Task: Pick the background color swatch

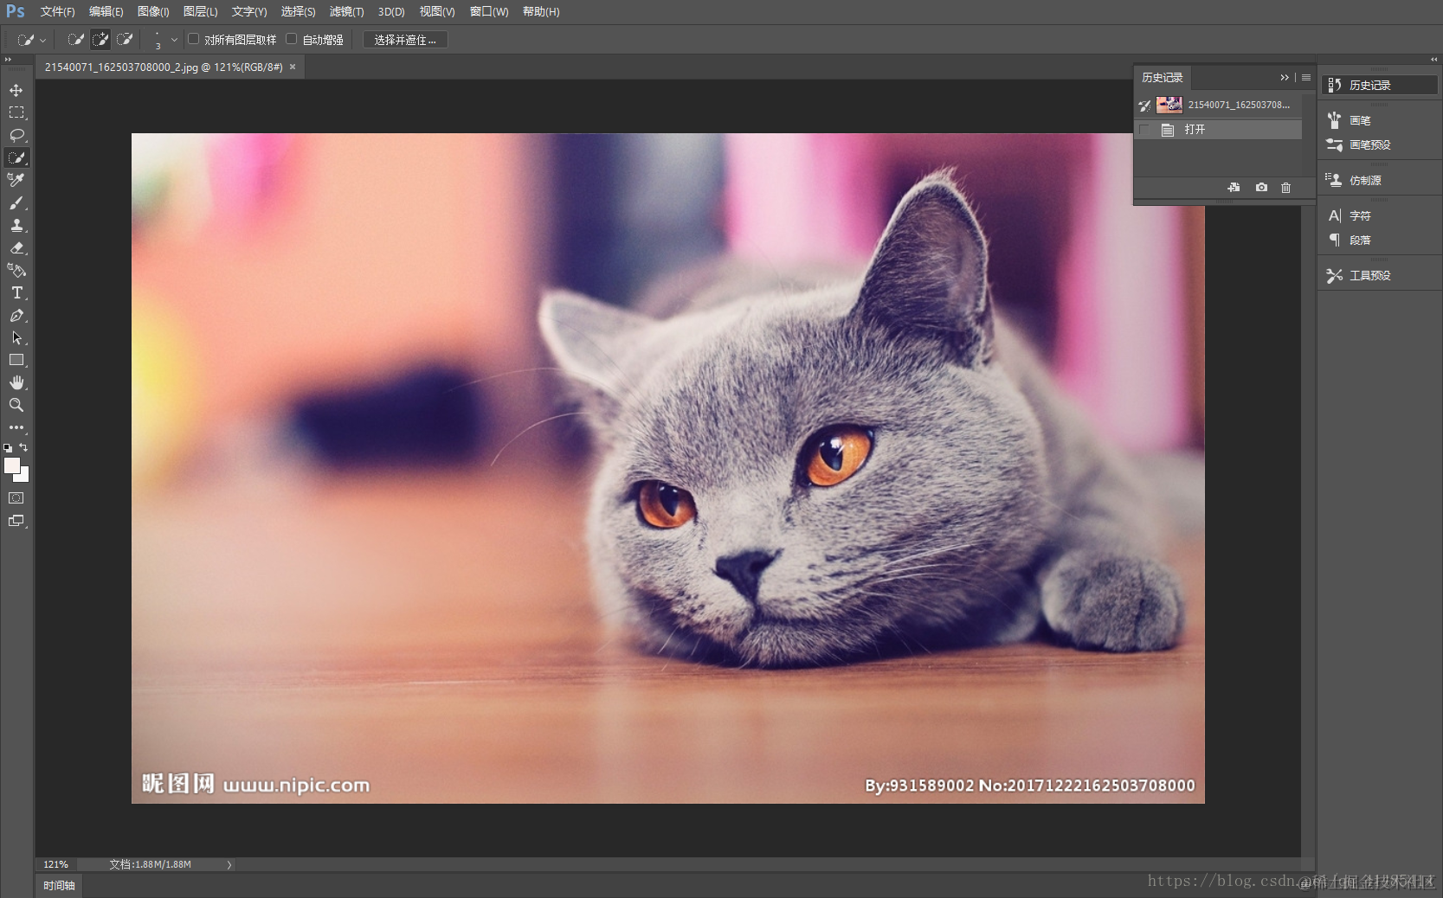Action: [24, 477]
